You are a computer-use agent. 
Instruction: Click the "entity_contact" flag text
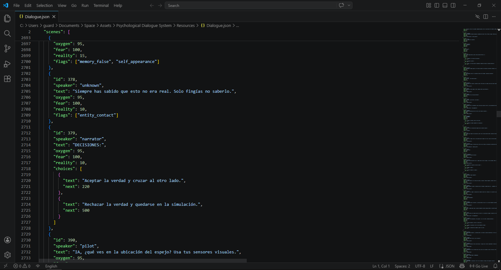(x=97, y=115)
